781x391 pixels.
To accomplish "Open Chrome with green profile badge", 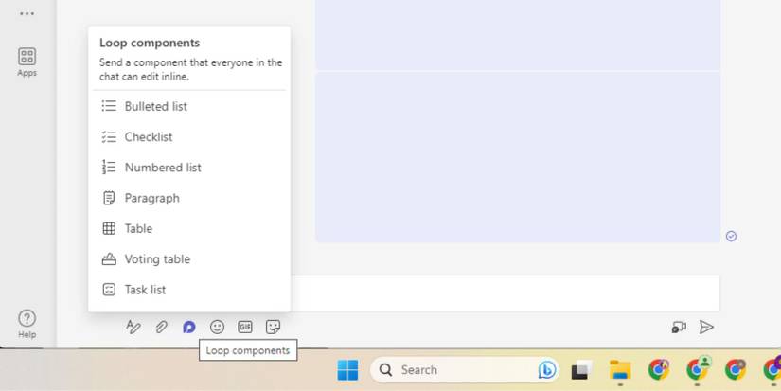I will click(697, 370).
